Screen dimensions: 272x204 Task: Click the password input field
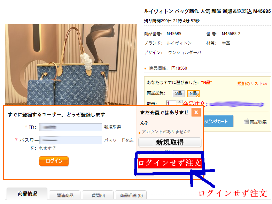70,140
